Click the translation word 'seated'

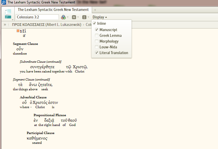pos(37,143)
